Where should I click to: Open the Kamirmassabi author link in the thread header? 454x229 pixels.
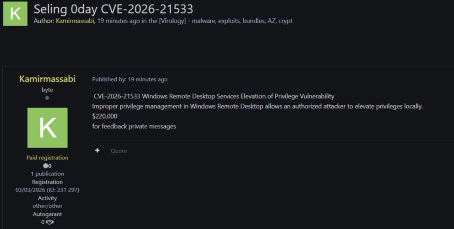(x=75, y=21)
